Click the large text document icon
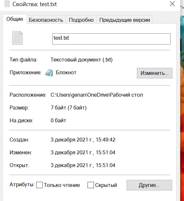 click(x=17, y=38)
